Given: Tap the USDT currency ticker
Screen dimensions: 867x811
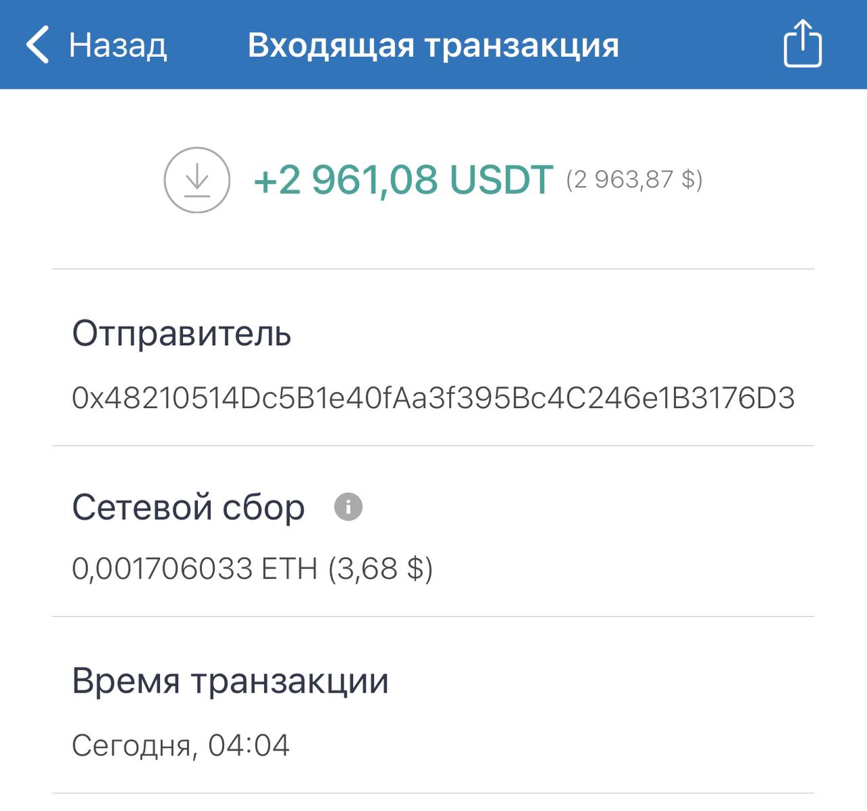Looking at the screenshot, I should [x=501, y=180].
